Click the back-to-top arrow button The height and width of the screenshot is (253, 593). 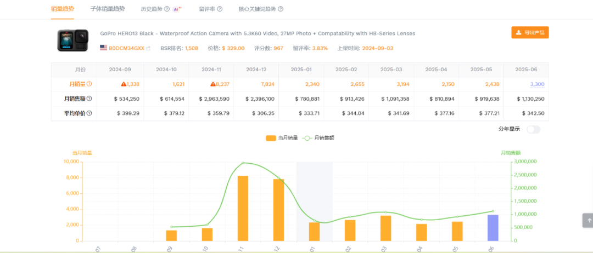point(588,220)
